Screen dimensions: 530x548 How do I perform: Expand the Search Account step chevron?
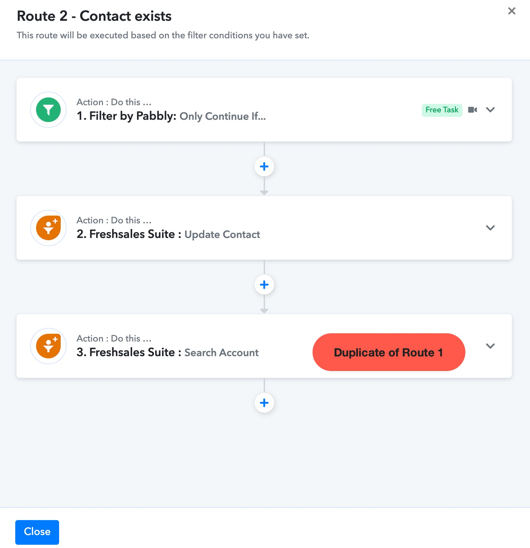[x=490, y=346]
